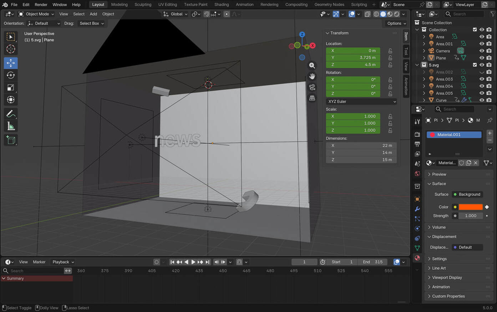The height and width of the screenshot is (312, 497).
Task: Click the Options button in viewport header
Action: [x=396, y=24]
